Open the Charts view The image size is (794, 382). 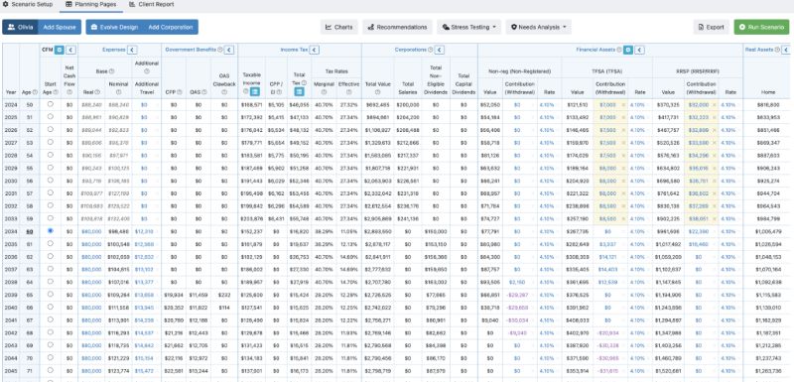(339, 27)
